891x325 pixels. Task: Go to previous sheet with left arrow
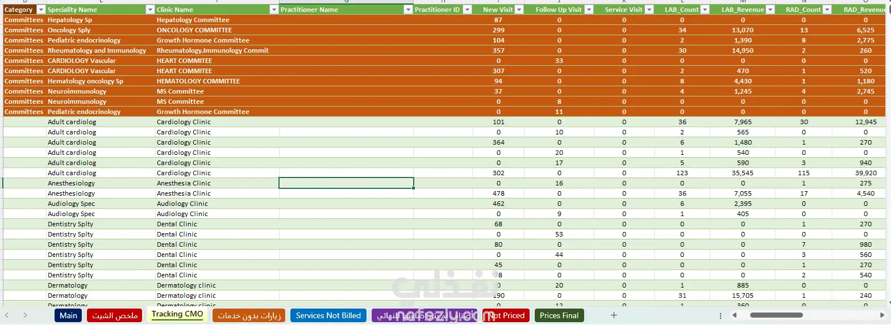(x=7, y=315)
